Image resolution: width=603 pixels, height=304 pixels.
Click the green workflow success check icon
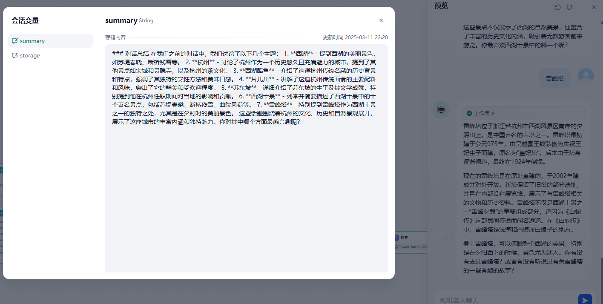(x=469, y=113)
